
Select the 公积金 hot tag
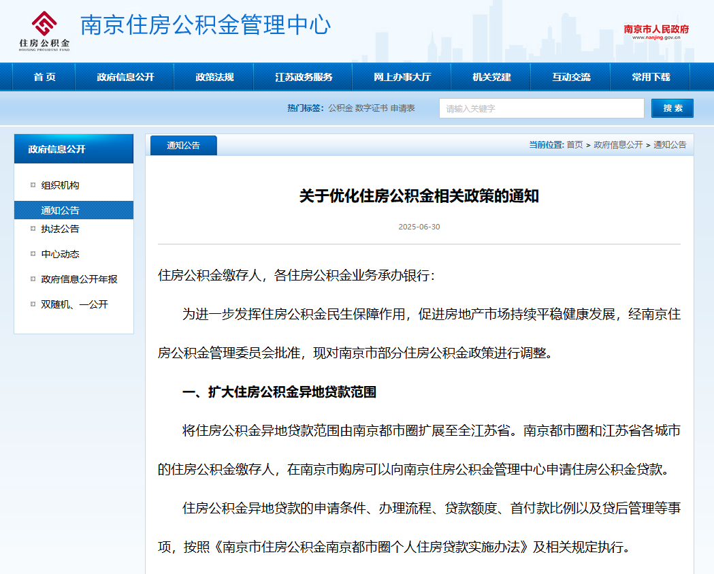[x=340, y=108]
